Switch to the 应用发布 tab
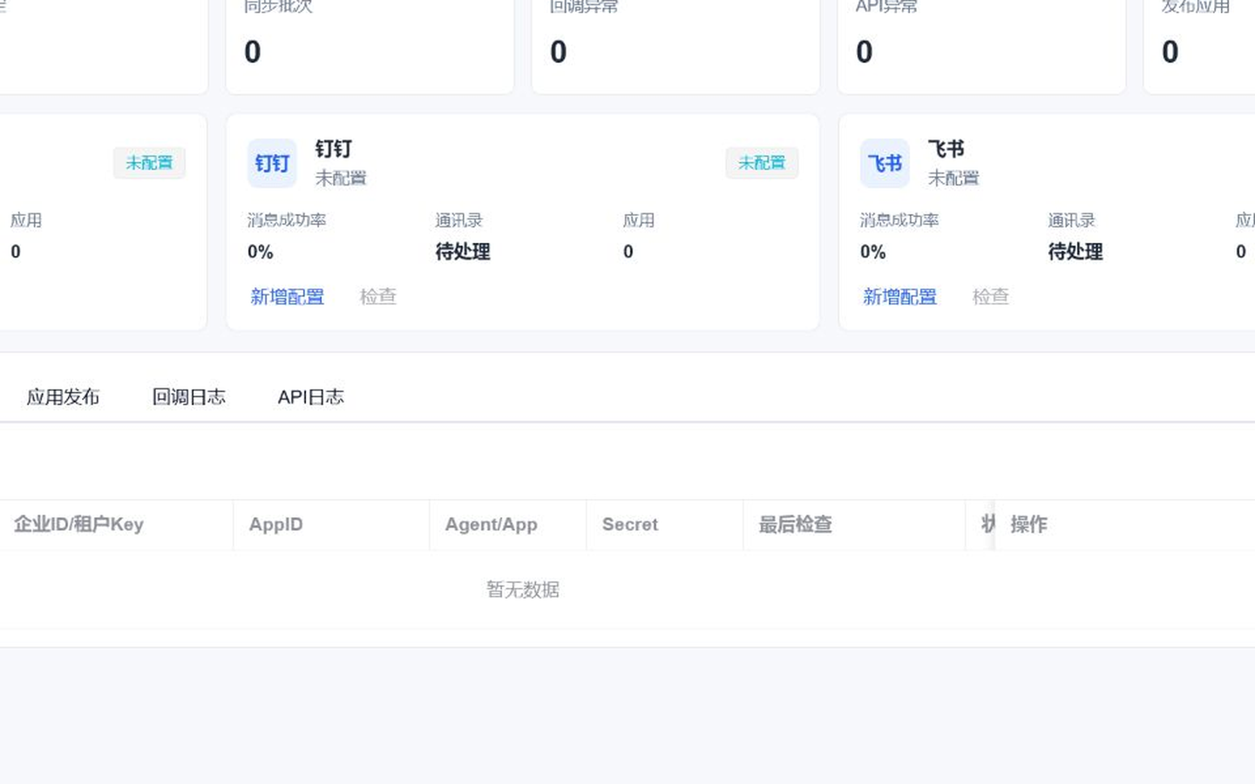 63,397
